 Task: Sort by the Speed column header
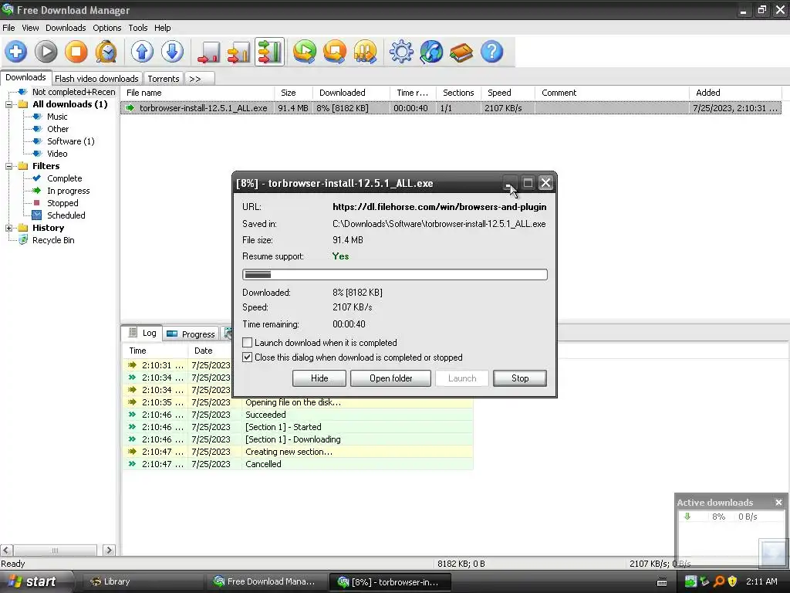pyautogui.click(x=508, y=93)
